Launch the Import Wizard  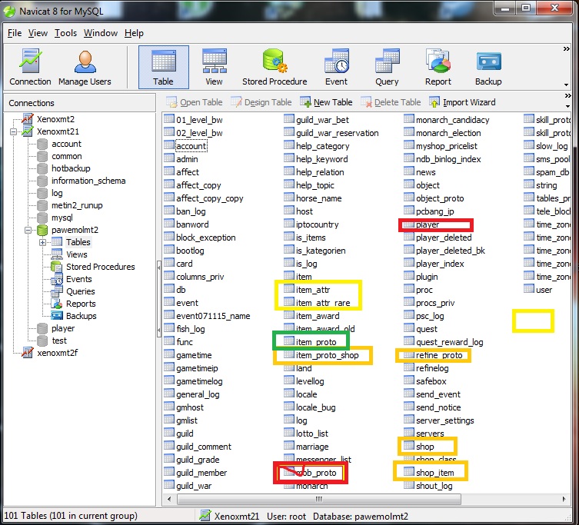[462, 102]
